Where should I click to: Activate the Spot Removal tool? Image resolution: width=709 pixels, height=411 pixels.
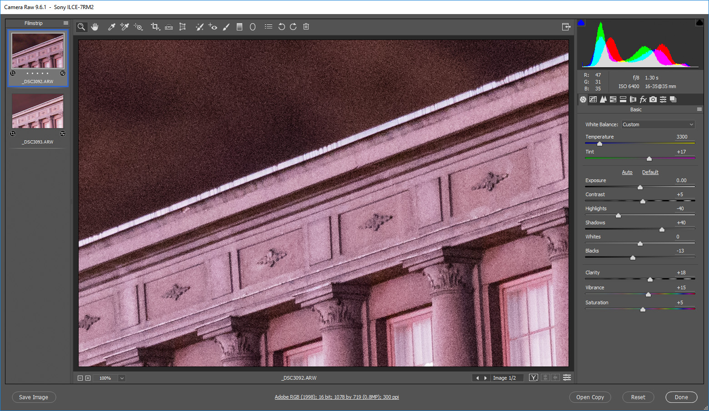tap(199, 27)
